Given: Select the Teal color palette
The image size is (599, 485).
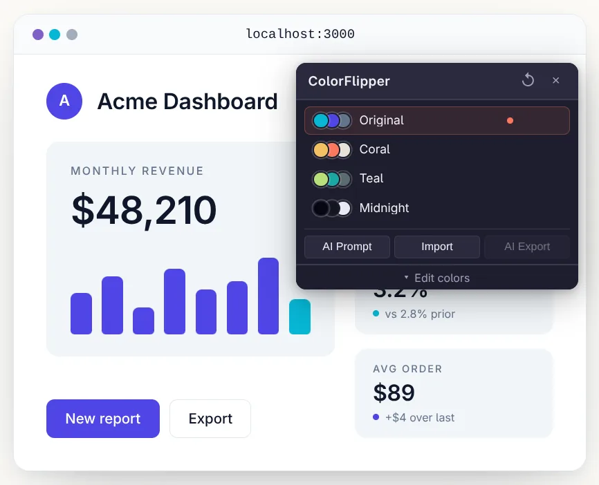Looking at the screenshot, I should [437, 178].
